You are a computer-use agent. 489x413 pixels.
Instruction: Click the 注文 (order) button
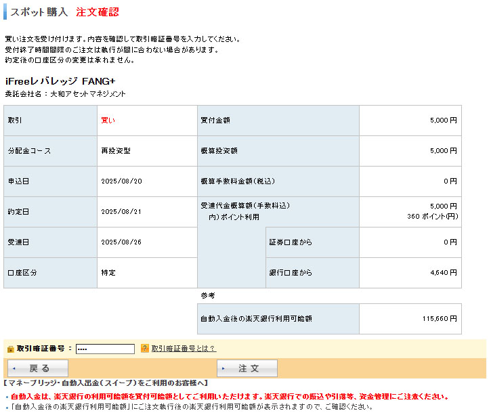tap(247, 368)
